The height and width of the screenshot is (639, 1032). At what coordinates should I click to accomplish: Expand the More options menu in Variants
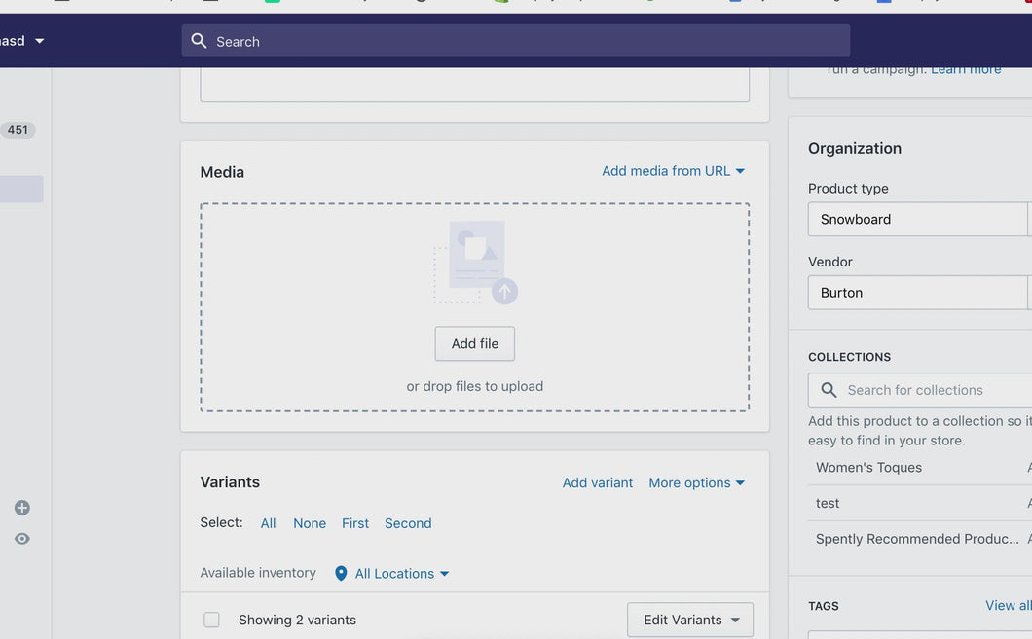point(696,482)
